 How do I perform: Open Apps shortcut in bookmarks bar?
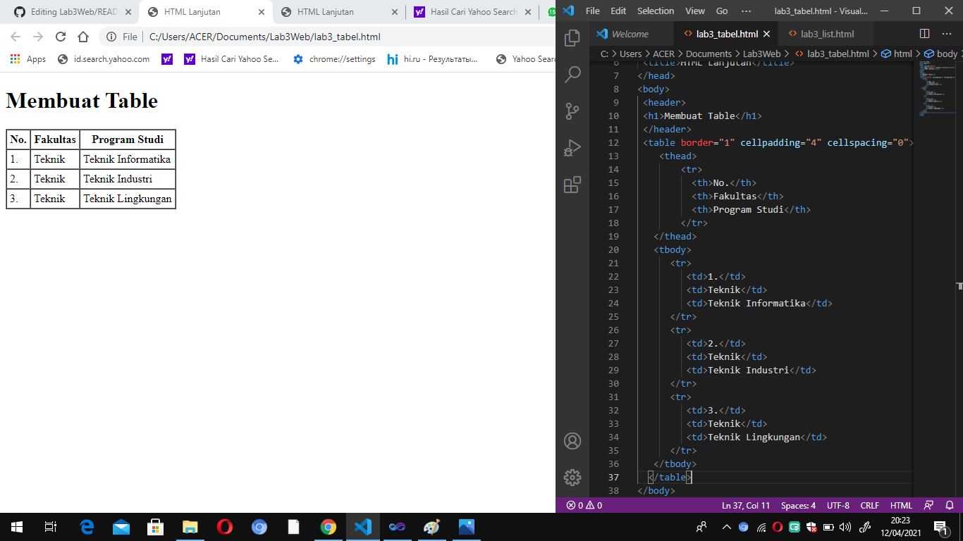click(28, 59)
